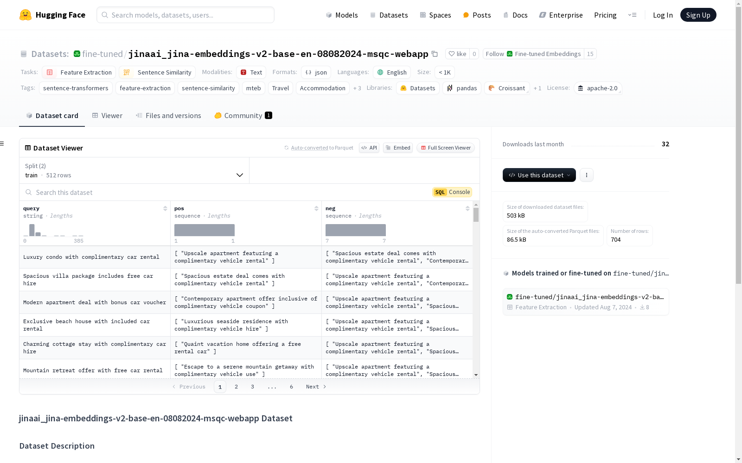Click the apache-2.0 license icon
This screenshot has width=742, height=463.
tap(581, 88)
